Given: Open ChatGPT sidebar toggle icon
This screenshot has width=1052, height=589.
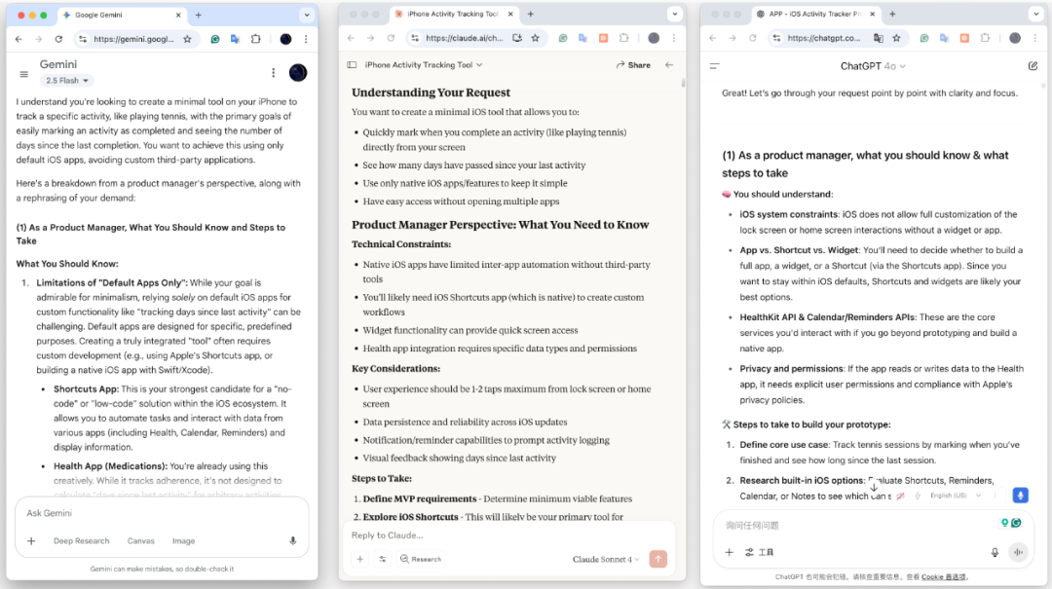Looking at the screenshot, I should click(x=715, y=66).
